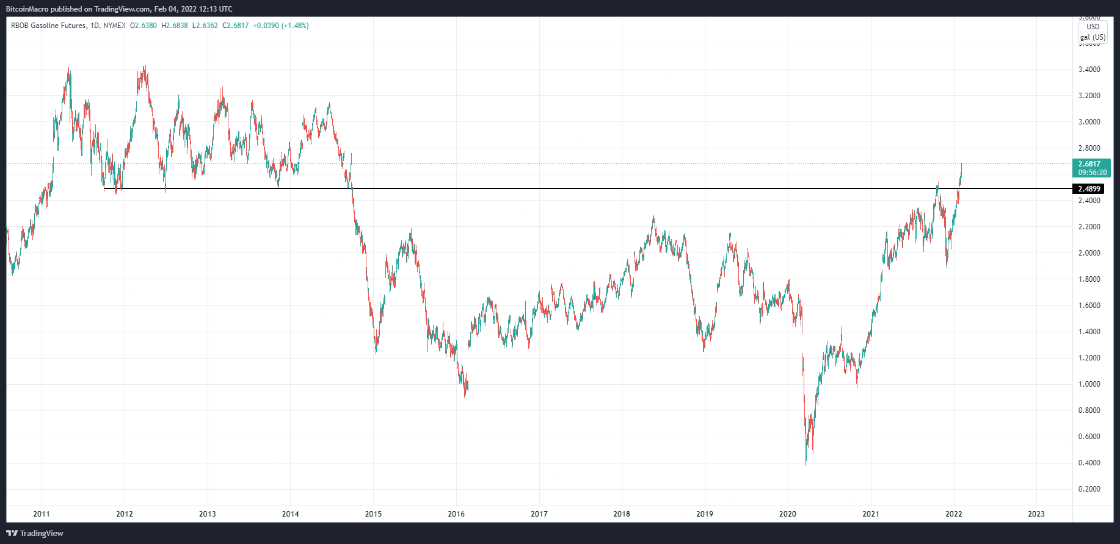Click the USD currency label
Viewport: 1120px width, 544px height.
pyautogui.click(x=1093, y=27)
